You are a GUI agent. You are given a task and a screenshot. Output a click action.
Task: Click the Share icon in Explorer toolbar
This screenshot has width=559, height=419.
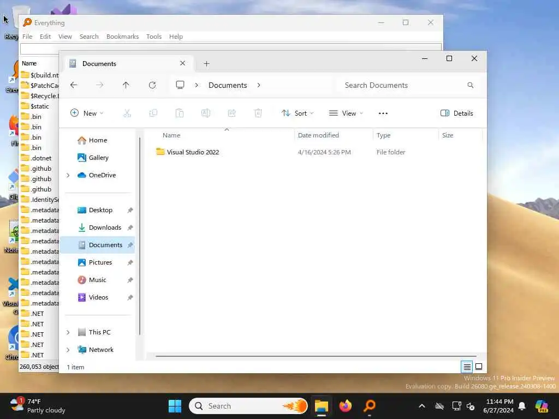231,113
